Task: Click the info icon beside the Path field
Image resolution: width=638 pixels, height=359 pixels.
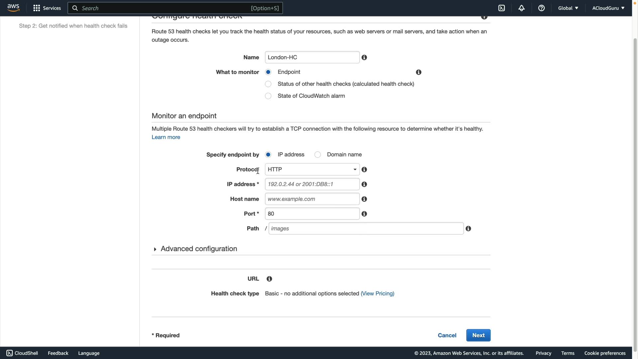Action: (x=468, y=229)
